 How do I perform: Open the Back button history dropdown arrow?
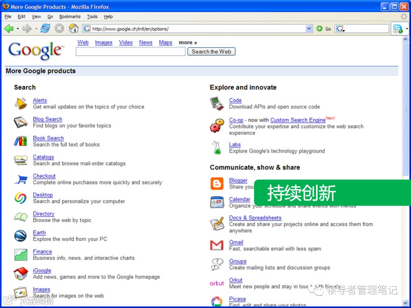coord(18,29)
